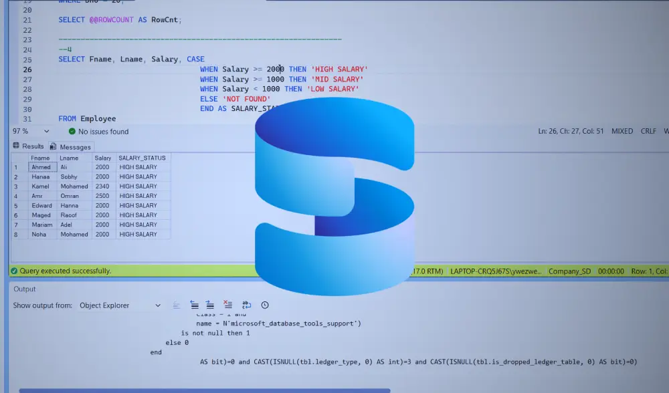Image resolution: width=669 pixels, height=393 pixels.
Task: Click @@ROWCOUNT in line 21
Action: (x=111, y=19)
